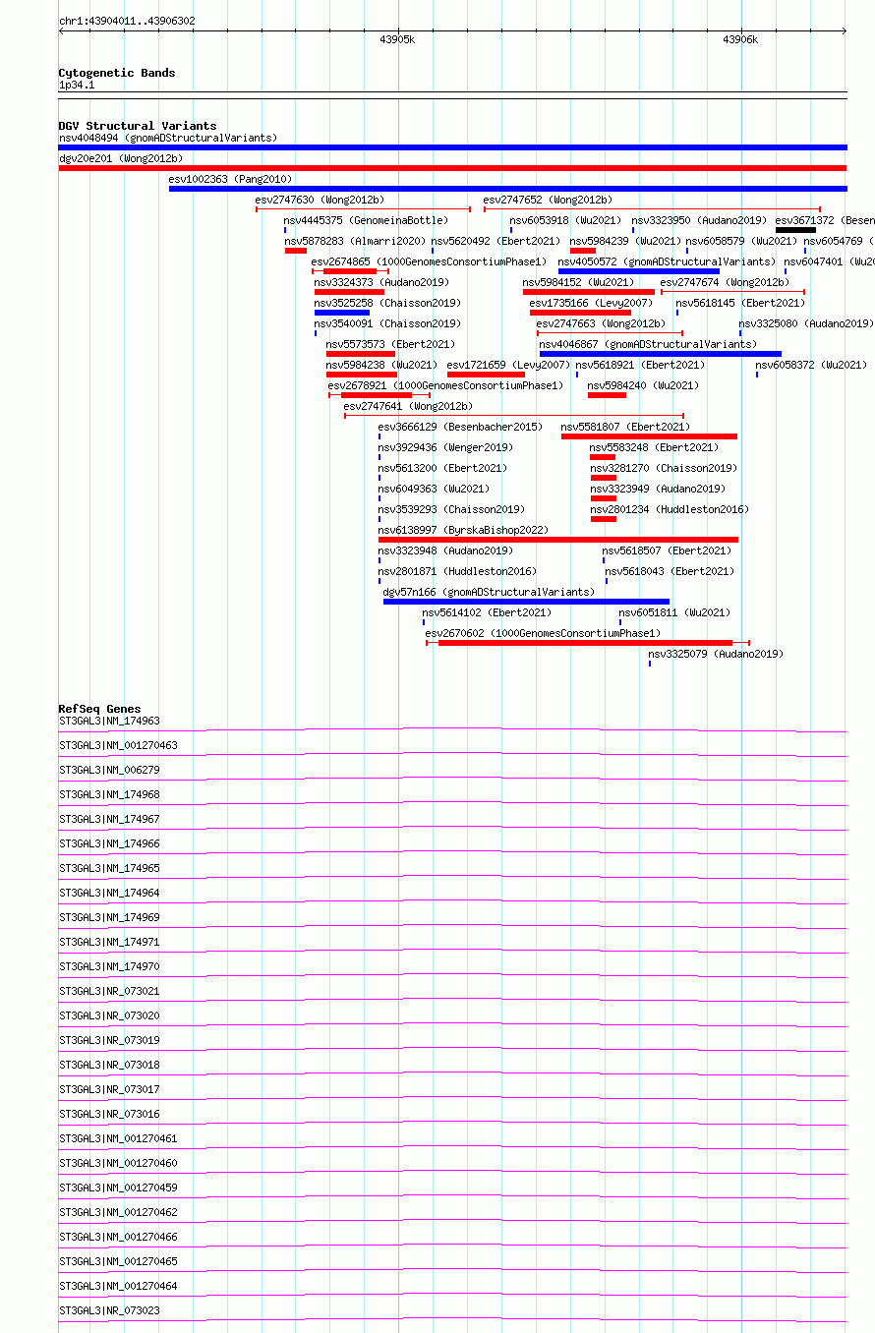Click variant label nsv4048494 (gnomADStructuralVariants)

coord(168,138)
